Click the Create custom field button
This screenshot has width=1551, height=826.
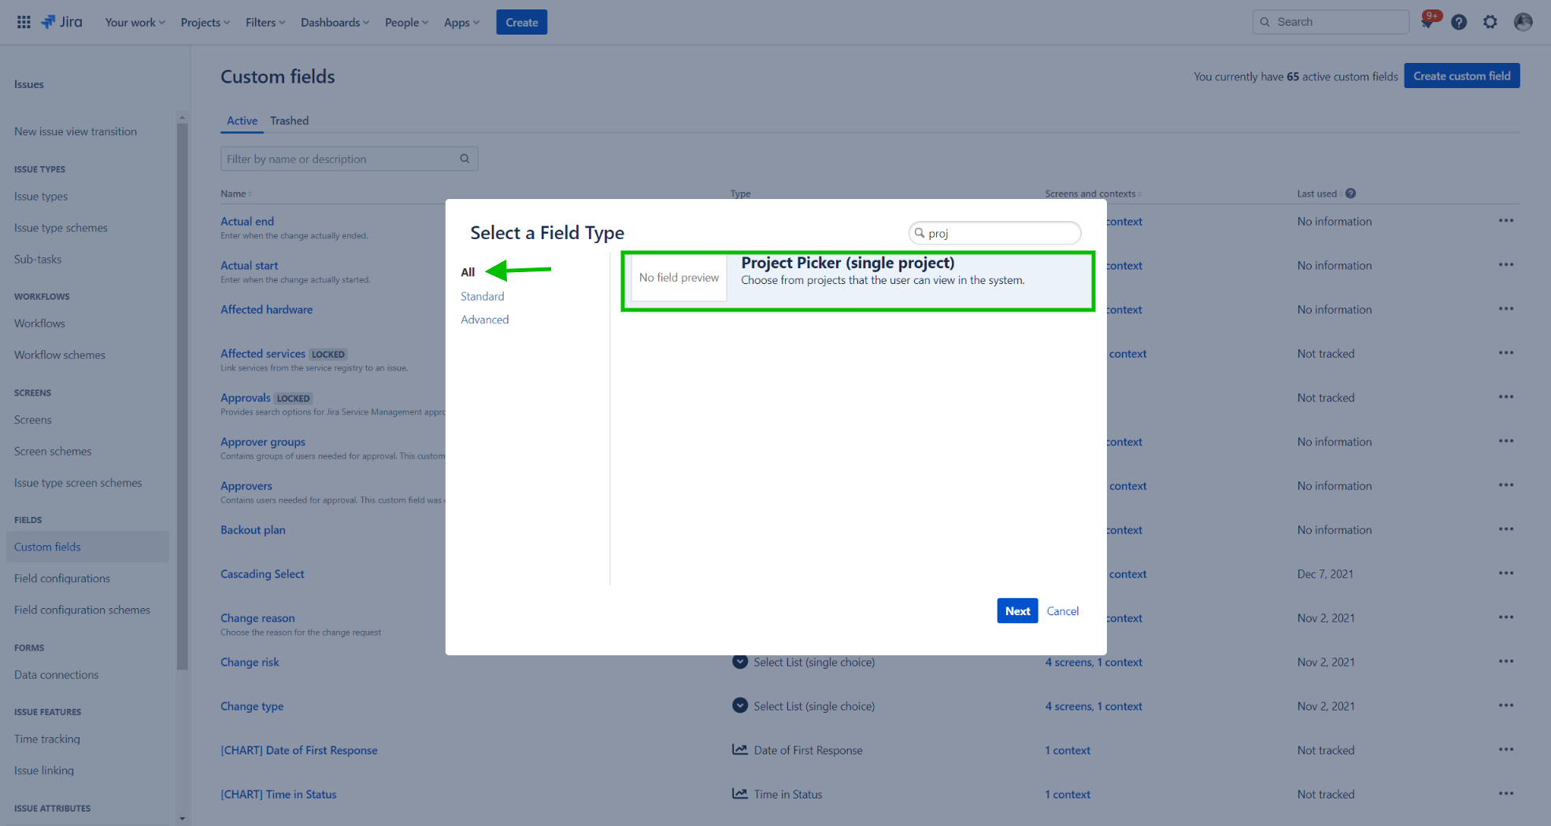[x=1461, y=76]
